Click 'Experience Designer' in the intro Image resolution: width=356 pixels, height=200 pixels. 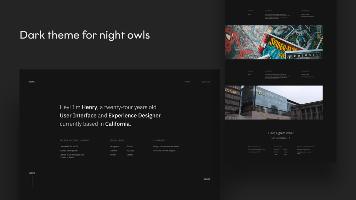click(x=134, y=115)
